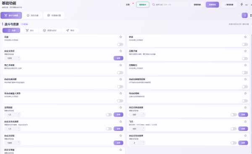The height and width of the screenshot is (154, 252).
Task: Turn on the 秒杀 toggle
Action: [245, 44]
